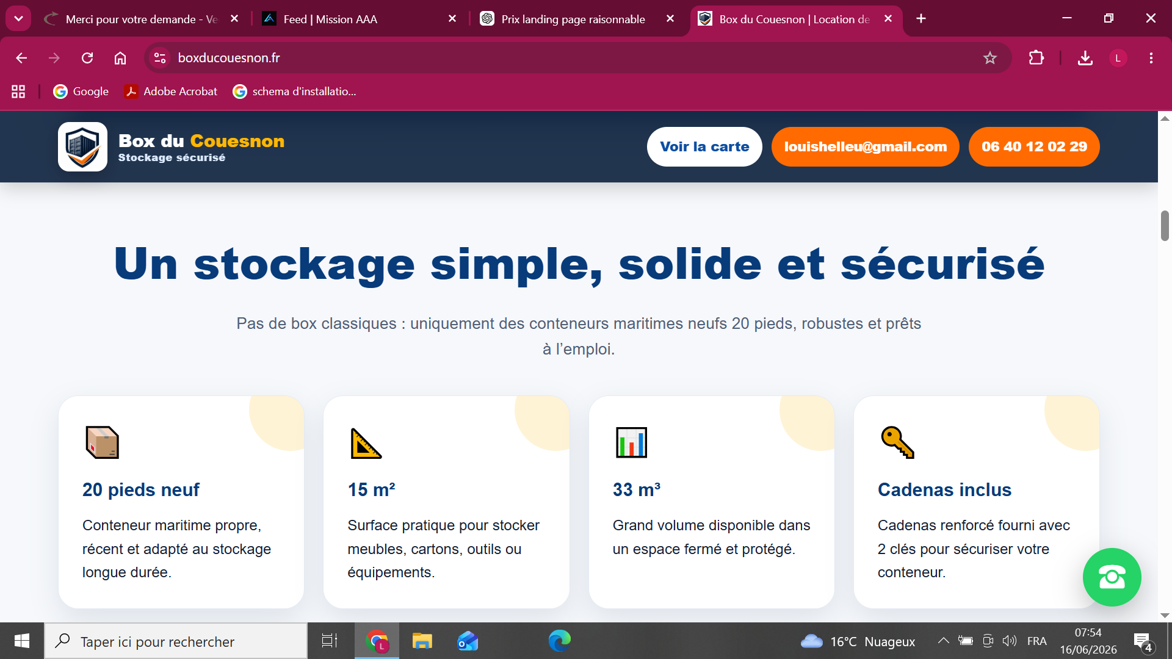The image size is (1172, 659).
Task: Click the Cadenas inclus heading
Action: [944, 490]
